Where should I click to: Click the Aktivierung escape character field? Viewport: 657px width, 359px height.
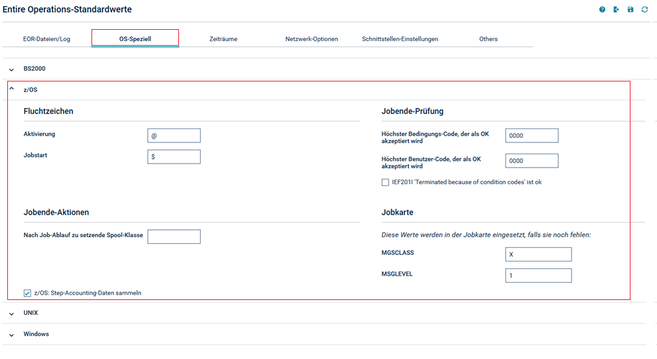174,136
